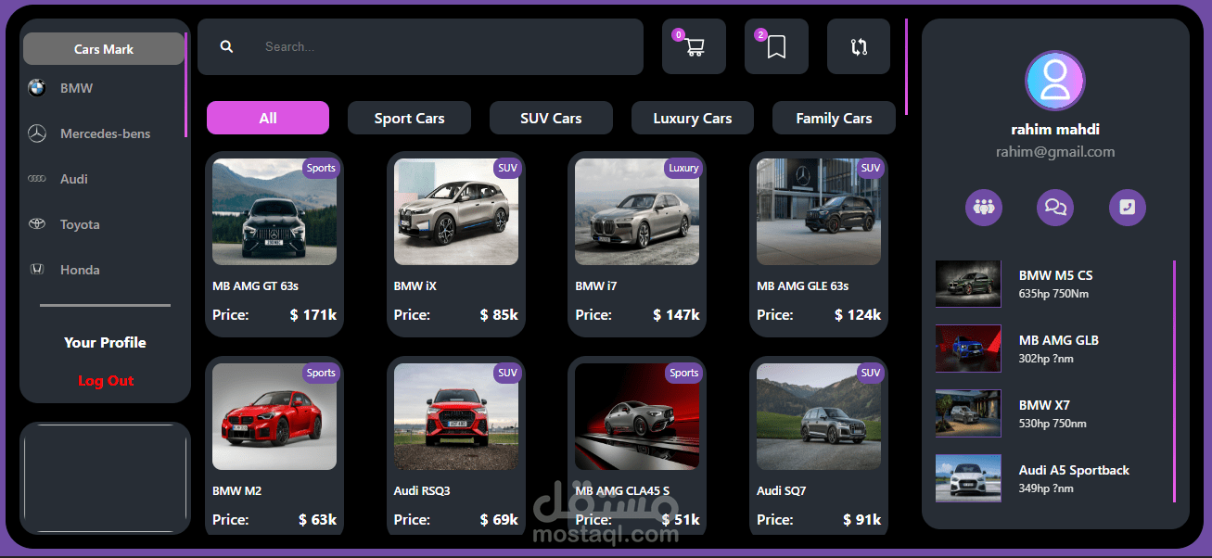This screenshot has height=558, width=1212.
Task: Open MB AMG GT 63s car photo
Action: [x=274, y=211]
